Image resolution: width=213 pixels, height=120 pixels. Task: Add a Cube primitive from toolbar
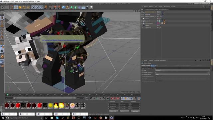pyautogui.click(x=63, y=7)
